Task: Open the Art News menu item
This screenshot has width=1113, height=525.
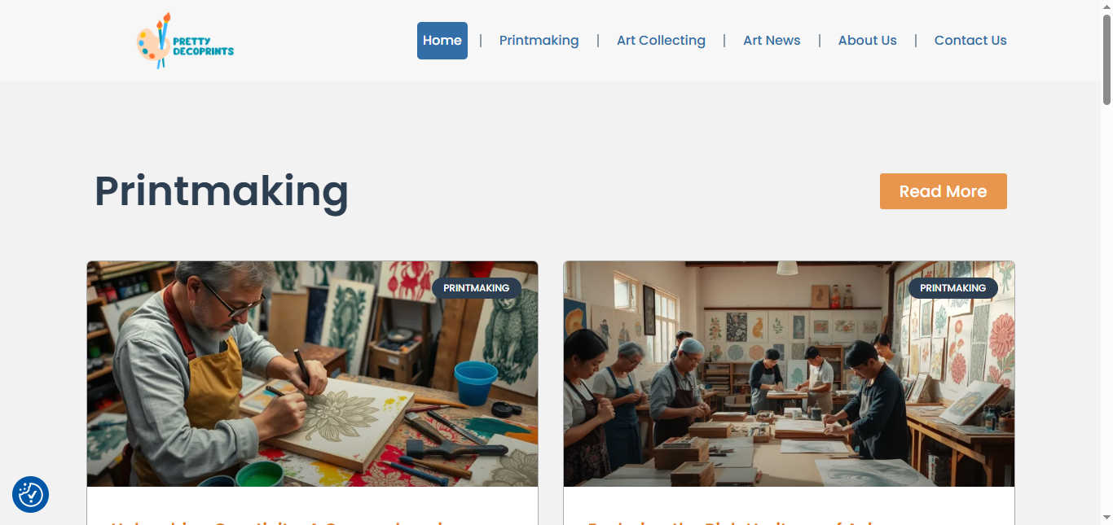Action: pos(772,41)
